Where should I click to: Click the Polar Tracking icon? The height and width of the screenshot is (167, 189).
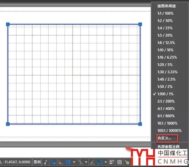click(x=68, y=162)
